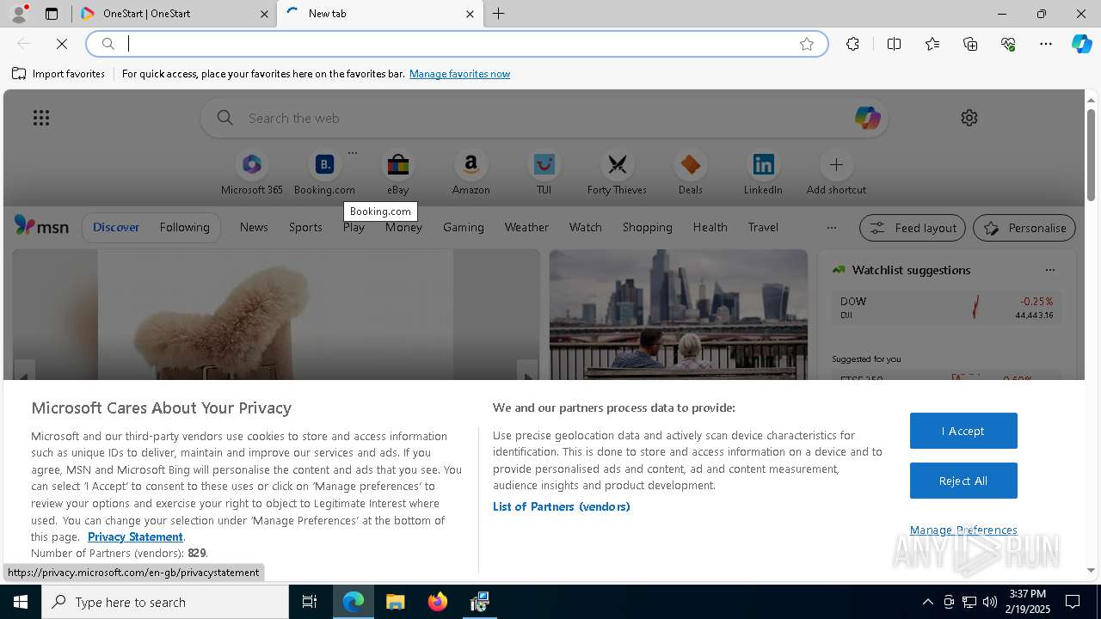
Task: Click the Personalise button
Action: point(1024,228)
